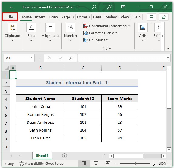Click the Alignment group icon

pos(50,27)
